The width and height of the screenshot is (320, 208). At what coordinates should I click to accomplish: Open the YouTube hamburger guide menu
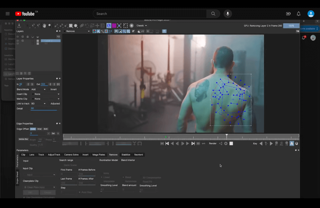tap(8, 14)
